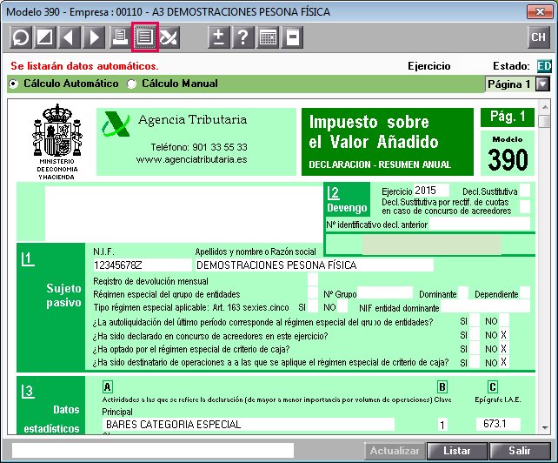The image size is (558, 463).
Task: Click NIF entidad dominante field
Action: [485, 306]
